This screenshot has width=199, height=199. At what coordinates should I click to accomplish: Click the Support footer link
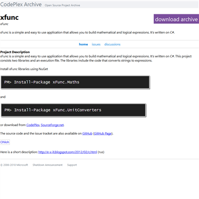72,165
